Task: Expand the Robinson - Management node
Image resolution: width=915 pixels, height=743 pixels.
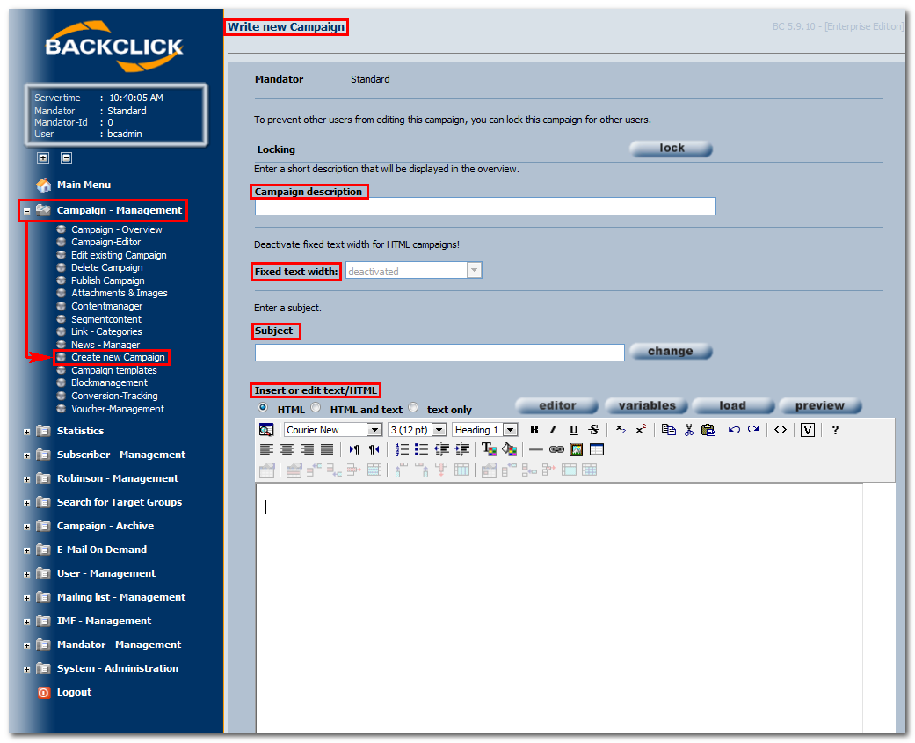Action: click(27, 480)
